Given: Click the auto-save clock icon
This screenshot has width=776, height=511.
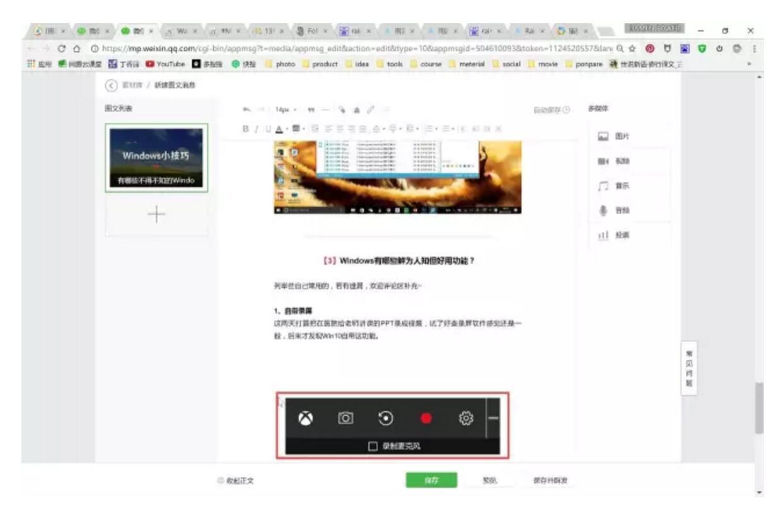Looking at the screenshot, I should click(566, 110).
